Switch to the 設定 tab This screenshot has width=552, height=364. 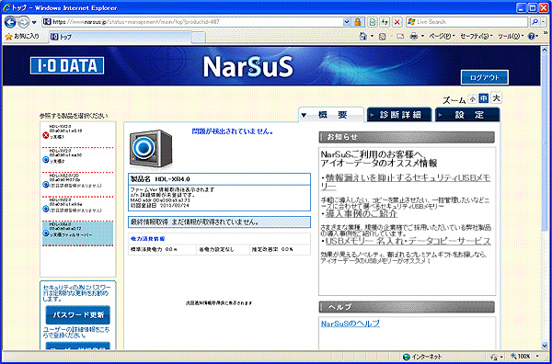(x=467, y=115)
